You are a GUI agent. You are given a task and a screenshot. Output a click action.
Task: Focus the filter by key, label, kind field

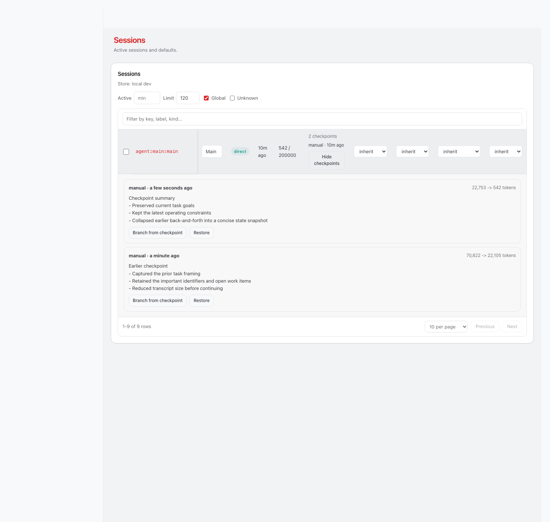(322, 119)
